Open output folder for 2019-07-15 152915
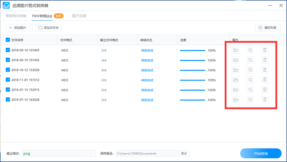The image size is (287, 162). [x=236, y=90]
